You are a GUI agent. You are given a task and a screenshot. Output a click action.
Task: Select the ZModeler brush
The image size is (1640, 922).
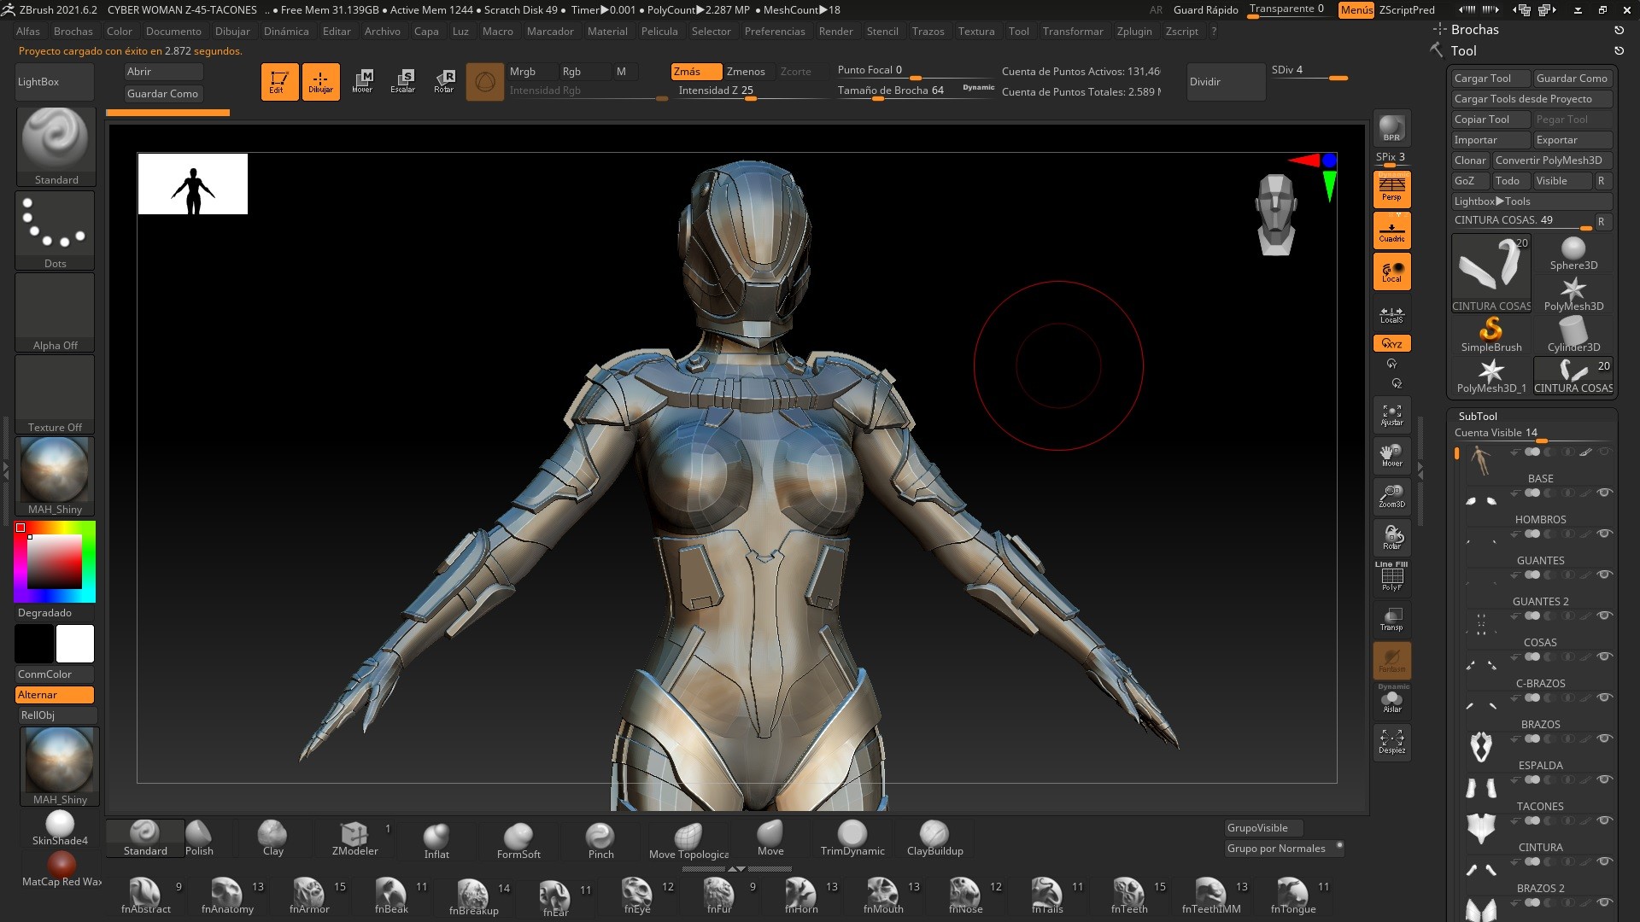click(x=354, y=837)
